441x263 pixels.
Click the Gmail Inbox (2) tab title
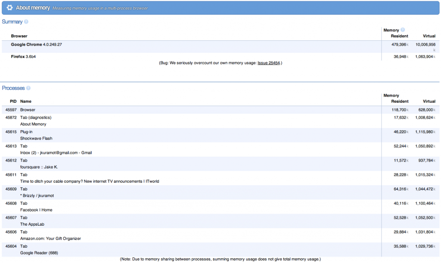(x=56, y=153)
